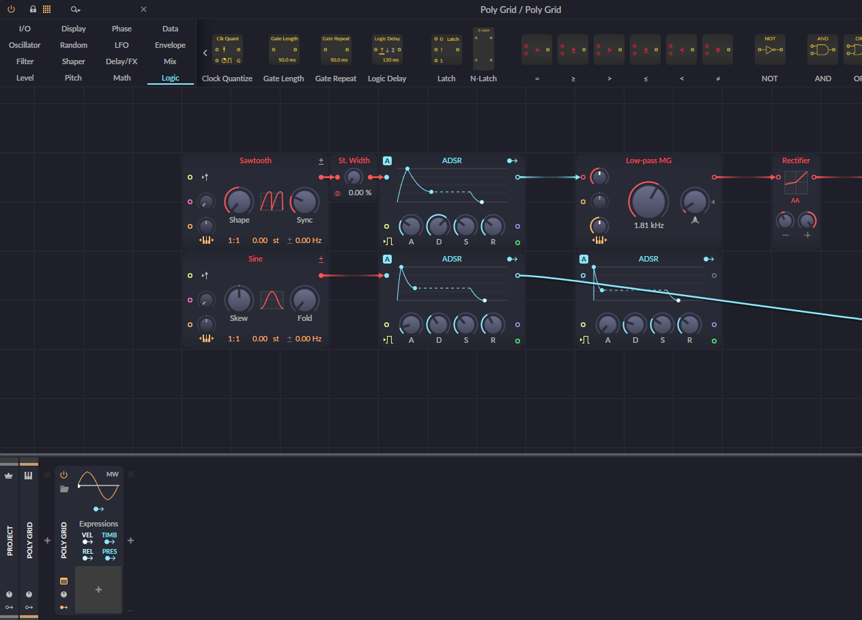Toggle bipolar ± on the Sine module
862x620 pixels.
click(x=321, y=259)
